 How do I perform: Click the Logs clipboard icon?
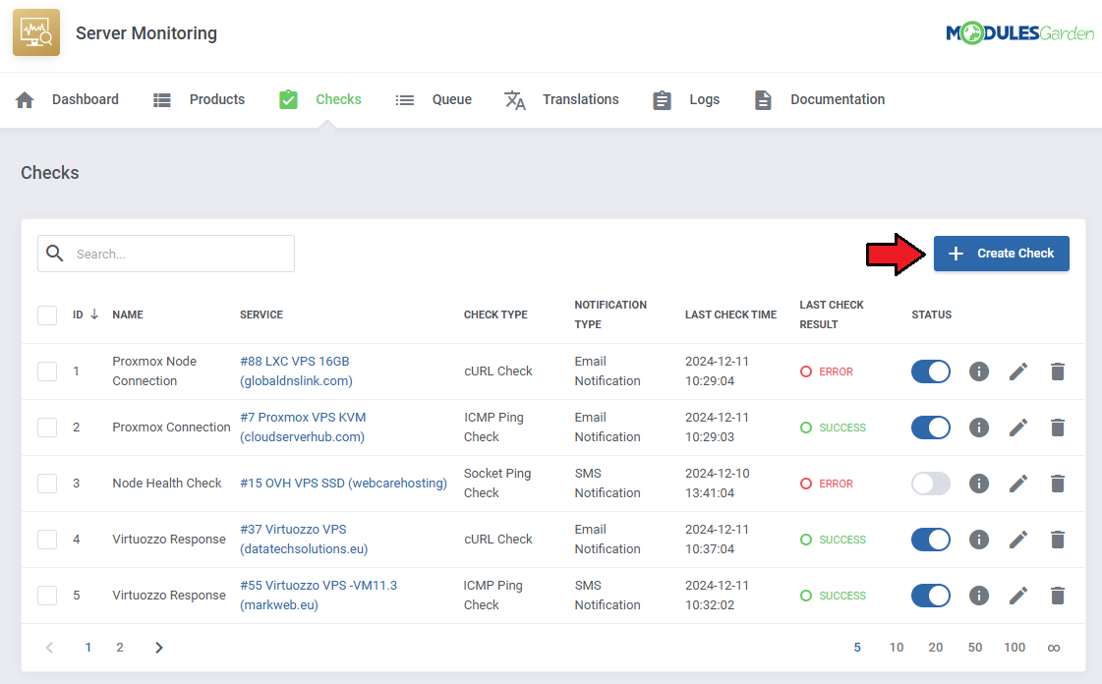point(662,99)
